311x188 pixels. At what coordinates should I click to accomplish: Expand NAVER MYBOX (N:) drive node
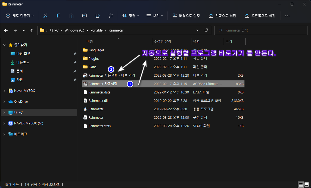point(4,123)
